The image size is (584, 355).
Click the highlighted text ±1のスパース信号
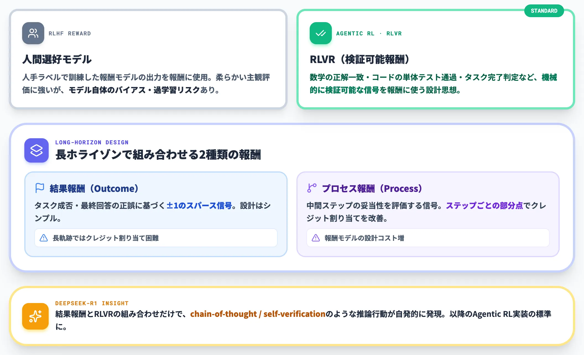click(199, 205)
